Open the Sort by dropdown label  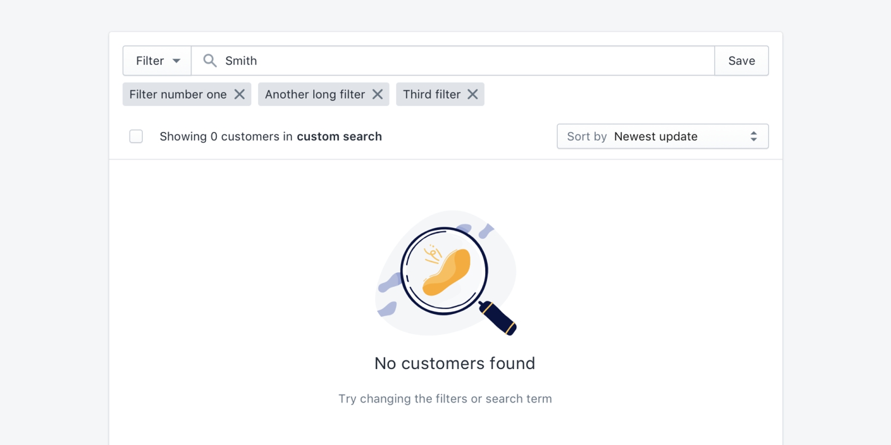point(586,136)
